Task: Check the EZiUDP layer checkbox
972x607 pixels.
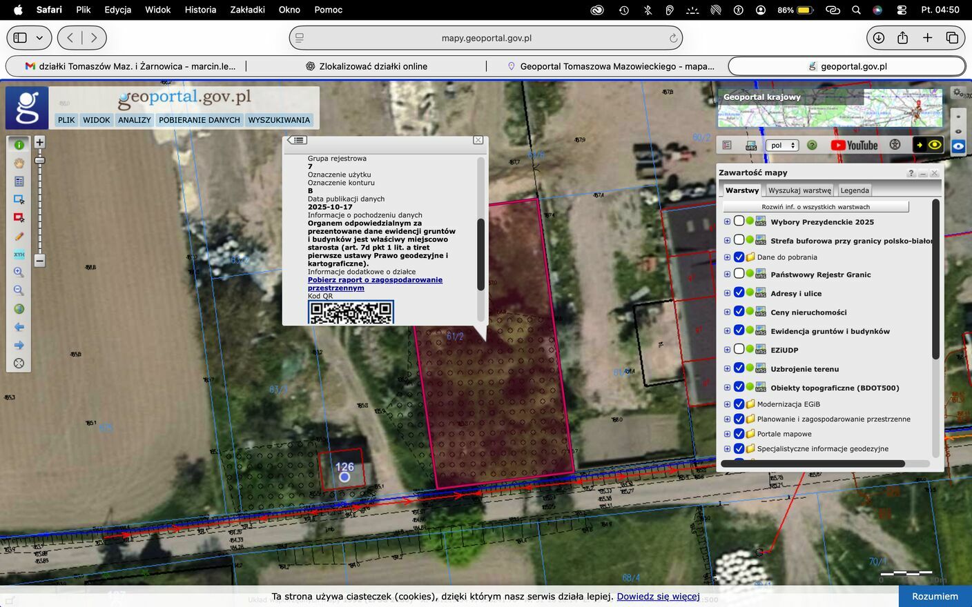Action: tap(739, 349)
